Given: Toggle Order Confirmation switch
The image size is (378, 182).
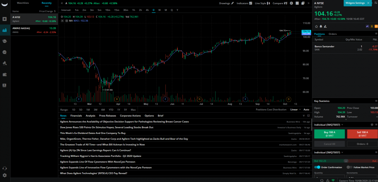Looking at the screenshot, I should coord(318,167).
